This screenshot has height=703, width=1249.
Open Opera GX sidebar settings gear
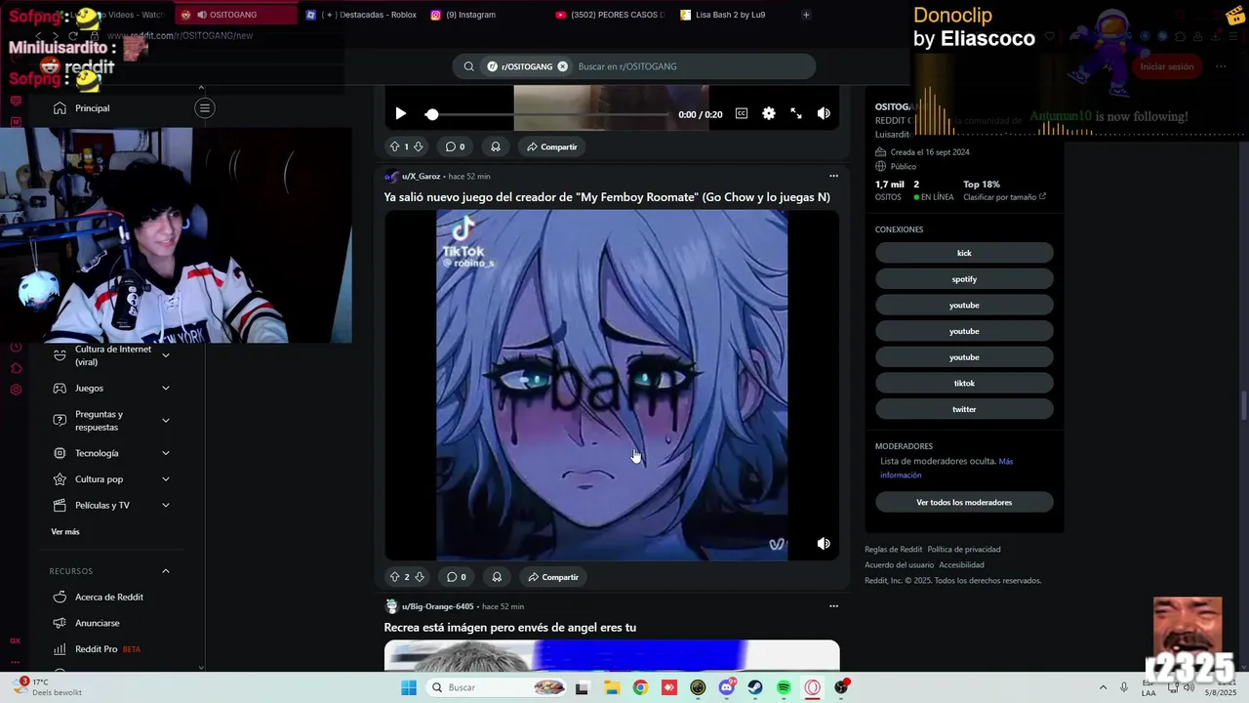[16, 390]
